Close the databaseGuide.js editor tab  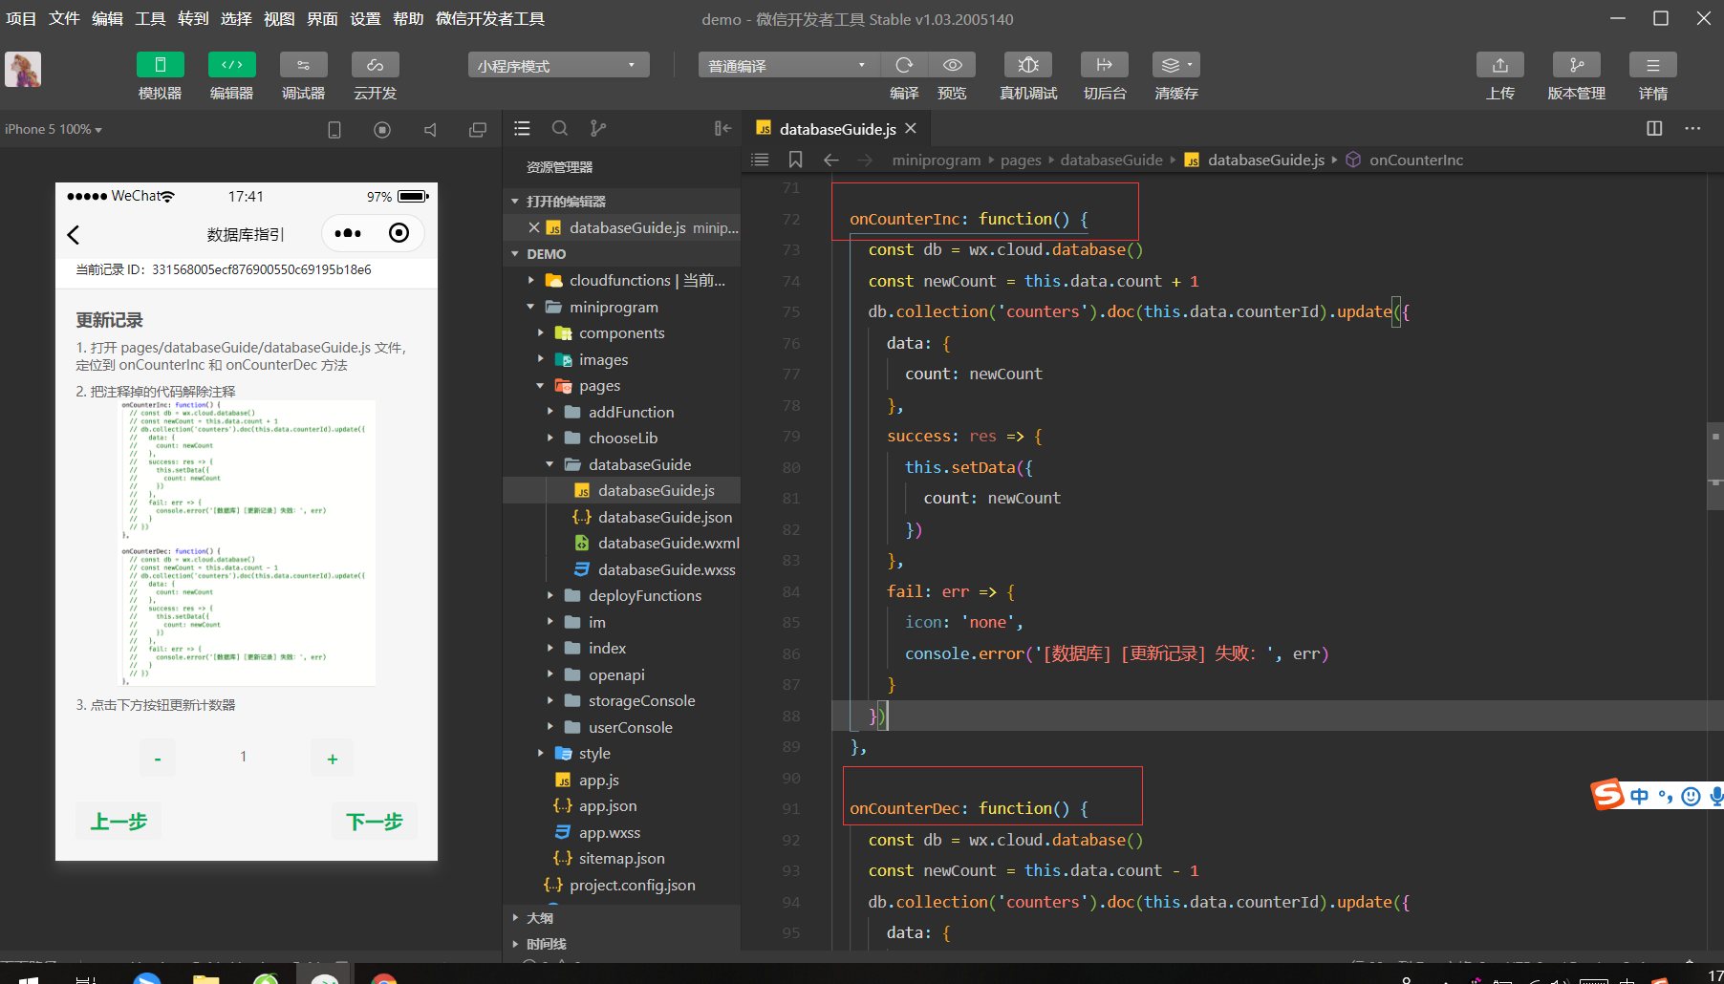pos(911,128)
